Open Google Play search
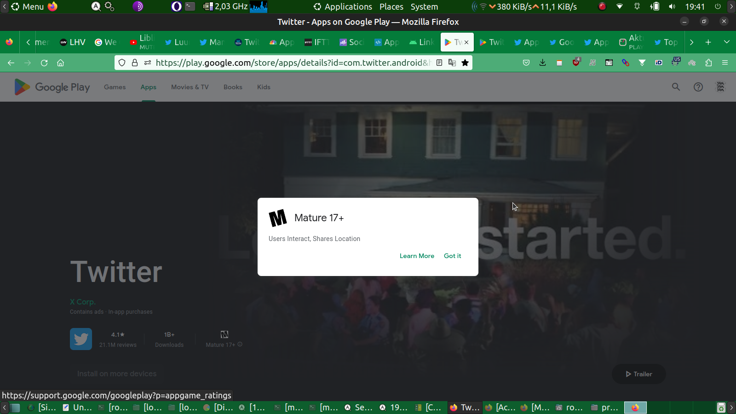 [676, 87]
